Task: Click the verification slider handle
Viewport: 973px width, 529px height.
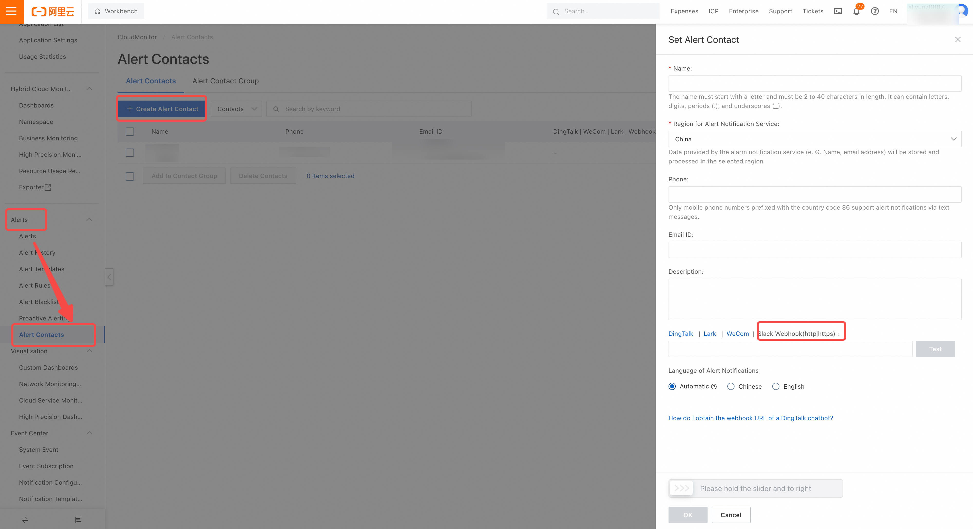Action: (681, 488)
